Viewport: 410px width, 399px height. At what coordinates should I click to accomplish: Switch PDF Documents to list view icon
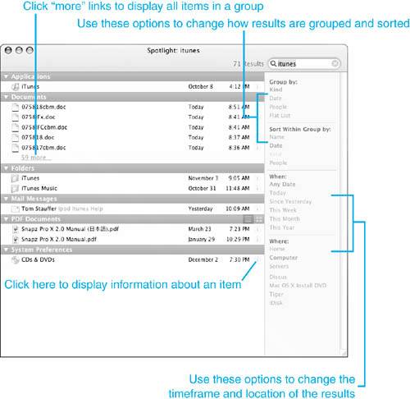pyautogui.click(x=248, y=219)
